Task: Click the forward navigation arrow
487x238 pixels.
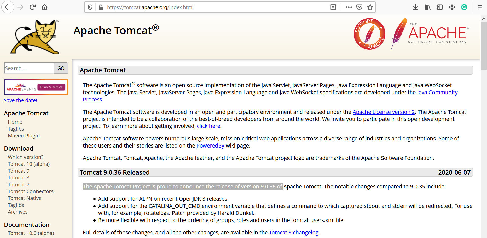Action: [20, 7]
